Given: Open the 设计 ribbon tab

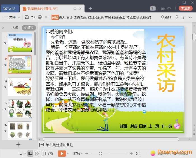Looking at the screenshot, I should pyautogui.click(x=69, y=17).
